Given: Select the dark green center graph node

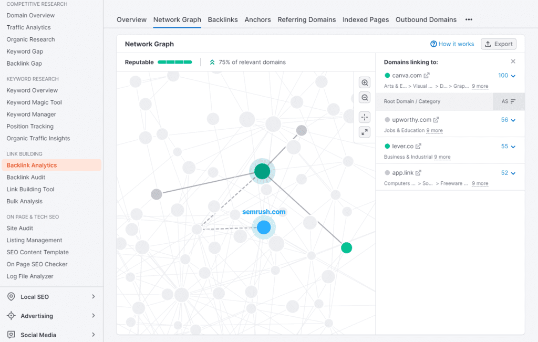Looking at the screenshot, I should click(262, 171).
